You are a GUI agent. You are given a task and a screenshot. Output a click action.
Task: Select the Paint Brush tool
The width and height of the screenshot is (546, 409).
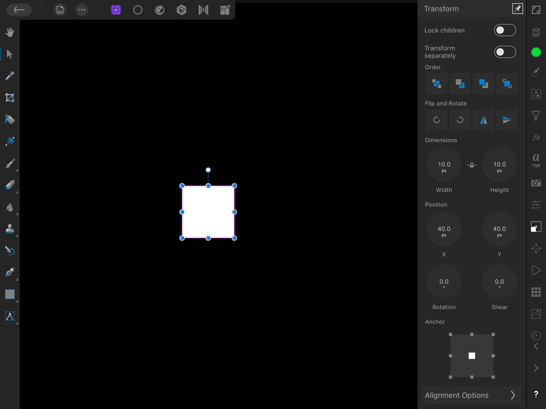pyautogui.click(x=10, y=163)
